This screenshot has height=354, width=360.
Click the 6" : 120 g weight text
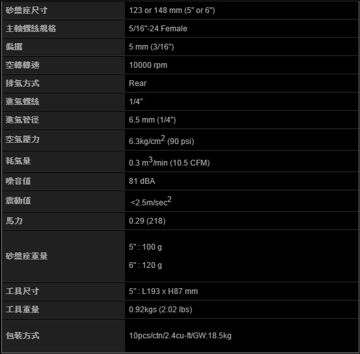click(x=145, y=265)
